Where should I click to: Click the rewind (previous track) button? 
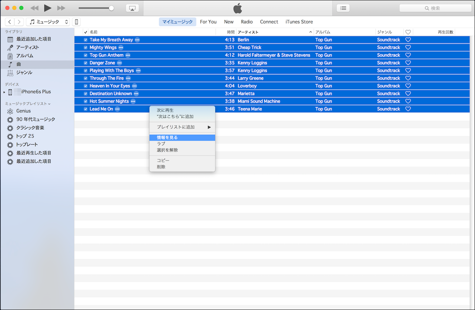point(34,8)
